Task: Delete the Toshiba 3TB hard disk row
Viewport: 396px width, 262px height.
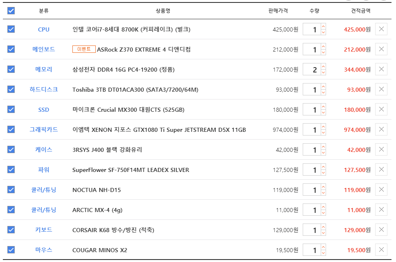Action: coord(381,89)
